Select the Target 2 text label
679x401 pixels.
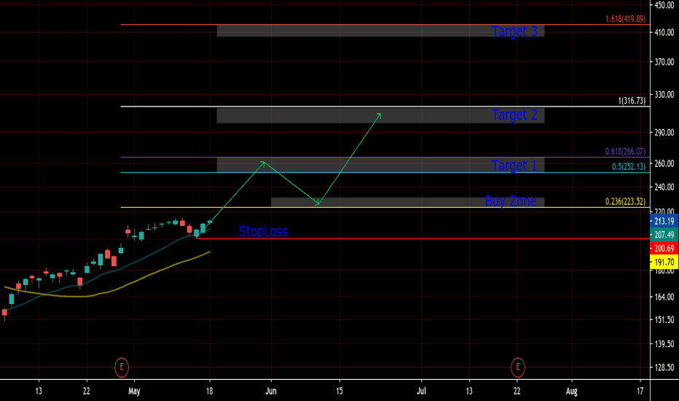click(x=514, y=115)
